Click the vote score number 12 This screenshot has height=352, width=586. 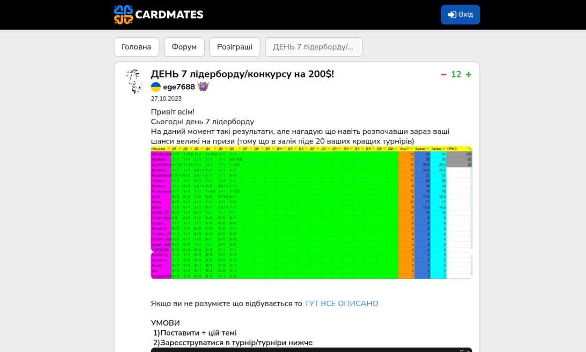pyautogui.click(x=456, y=74)
